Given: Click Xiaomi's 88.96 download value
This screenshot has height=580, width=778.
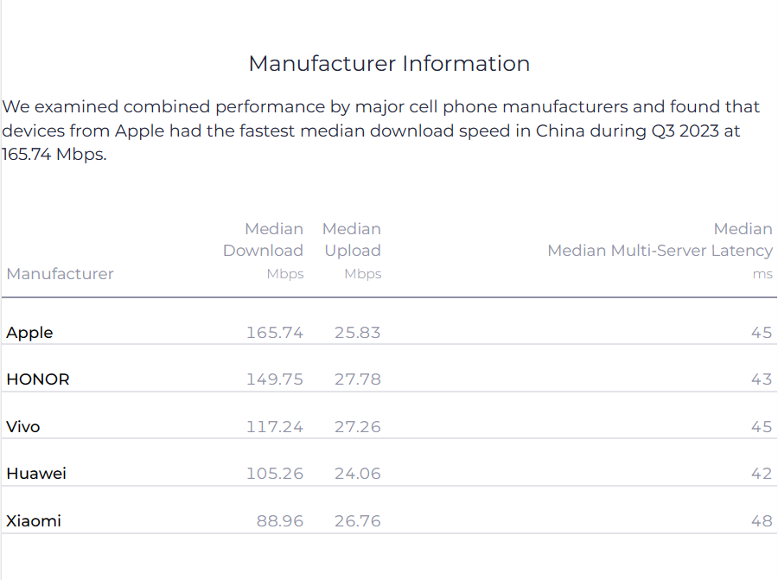Looking at the screenshot, I should [280, 521].
